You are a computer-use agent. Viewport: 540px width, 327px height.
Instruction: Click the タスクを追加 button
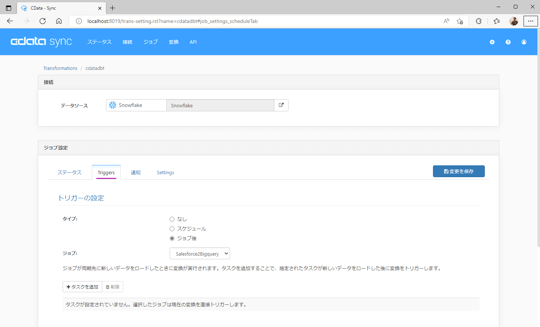tap(82, 287)
